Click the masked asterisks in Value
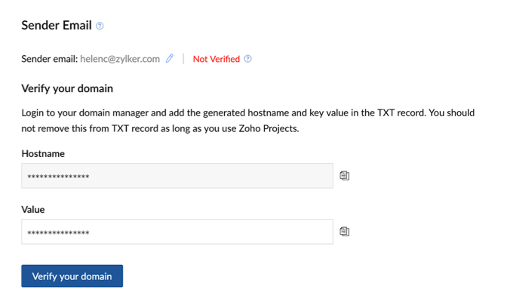The height and width of the screenshot is (305, 513). [x=58, y=233]
